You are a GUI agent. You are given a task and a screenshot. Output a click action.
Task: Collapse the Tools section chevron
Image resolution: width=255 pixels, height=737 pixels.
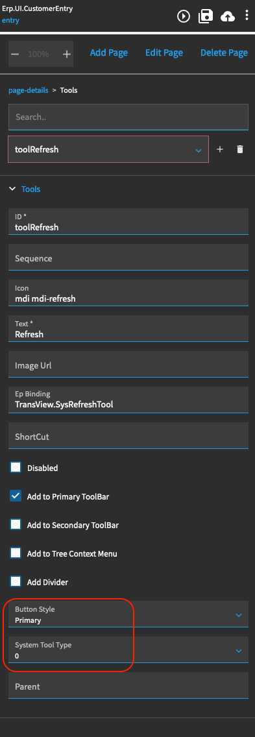click(13, 189)
